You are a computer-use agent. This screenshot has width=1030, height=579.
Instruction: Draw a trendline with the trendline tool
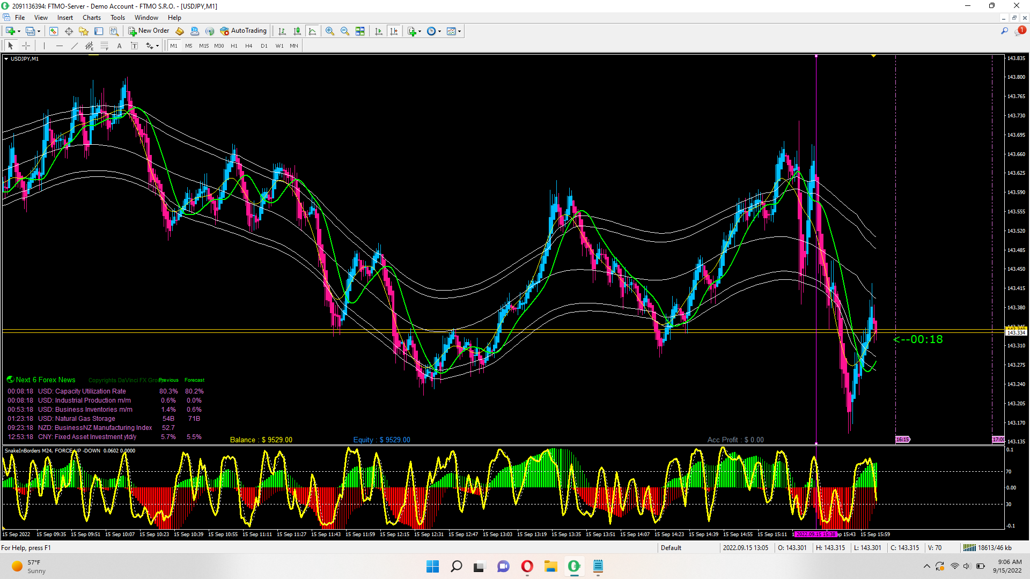coord(75,46)
